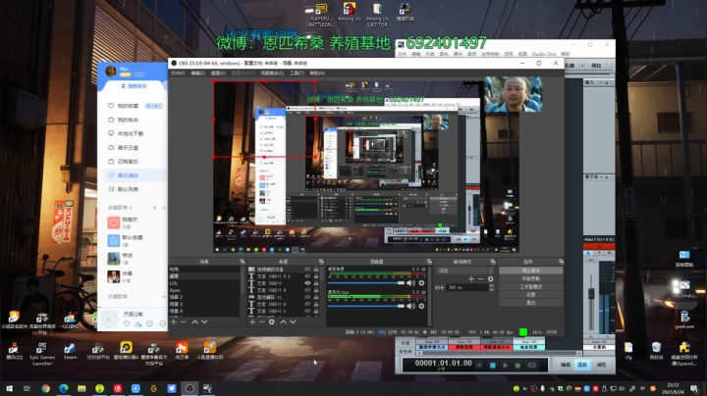
Task: Toggle visibility of 视频捕获设备 source
Action: click(307, 270)
